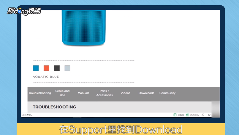Click the blue speaker product image
The width and height of the screenshot is (239, 135).
pyautogui.click(x=84, y=28)
